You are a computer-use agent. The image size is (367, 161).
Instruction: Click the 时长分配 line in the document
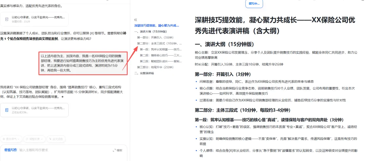point(239,64)
